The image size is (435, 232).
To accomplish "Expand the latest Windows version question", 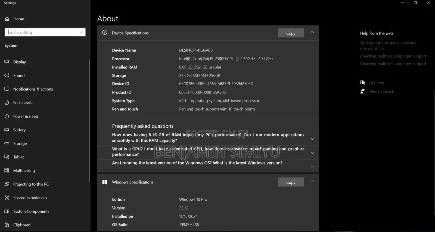I will (312, 166).
